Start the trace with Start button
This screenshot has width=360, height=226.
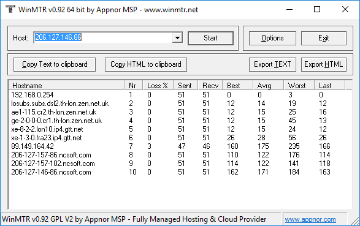[x=210, y=38]
